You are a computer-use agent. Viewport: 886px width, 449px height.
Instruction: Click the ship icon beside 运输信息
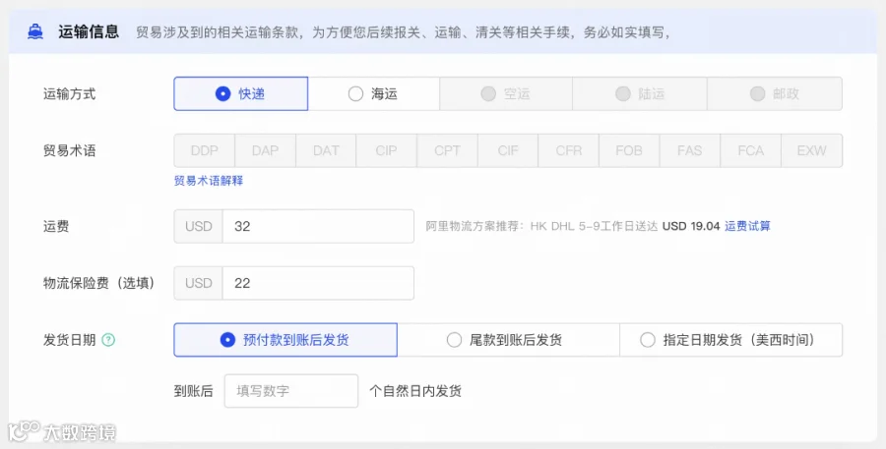35,32
